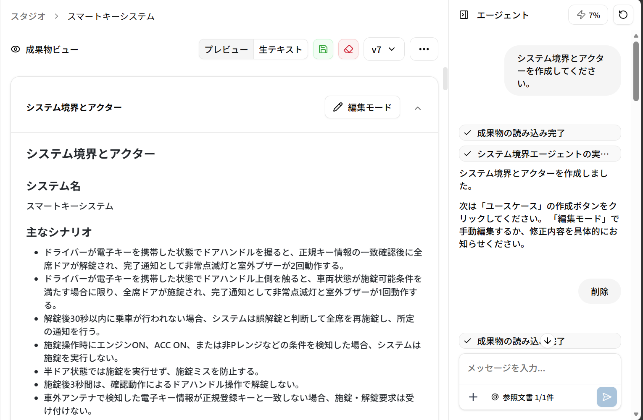
Task: Click the スマートキーシステム breadcrumb
Action: coord(111,16)
